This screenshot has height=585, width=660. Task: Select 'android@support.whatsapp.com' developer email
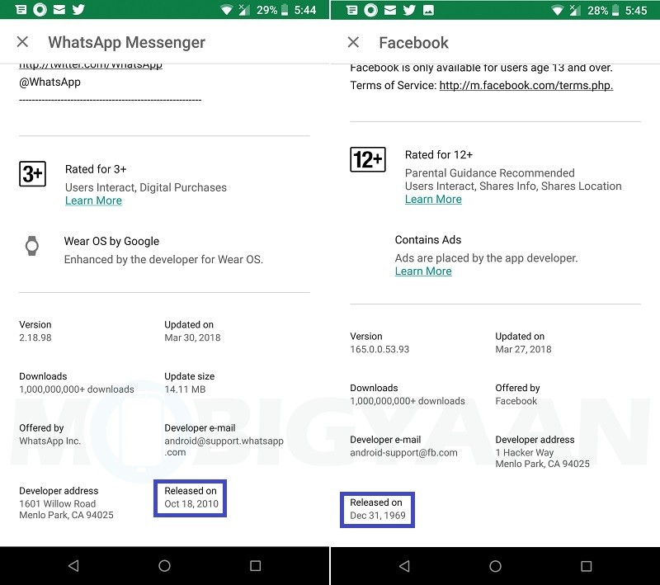[224, 446]
